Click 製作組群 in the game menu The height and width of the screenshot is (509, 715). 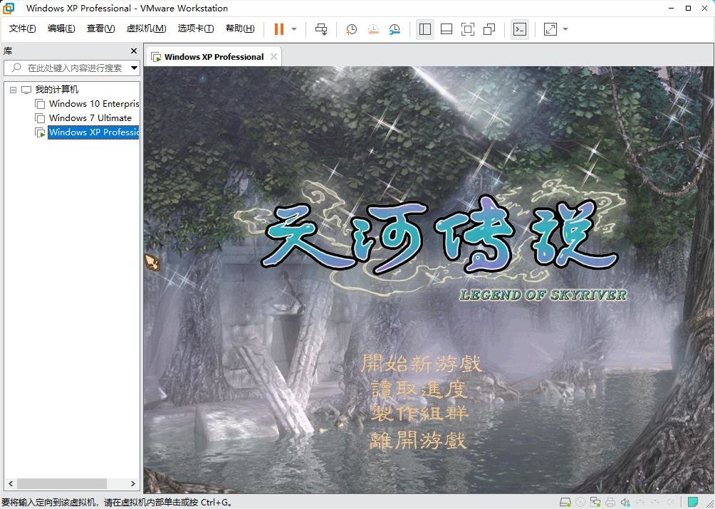pos(419,414)
